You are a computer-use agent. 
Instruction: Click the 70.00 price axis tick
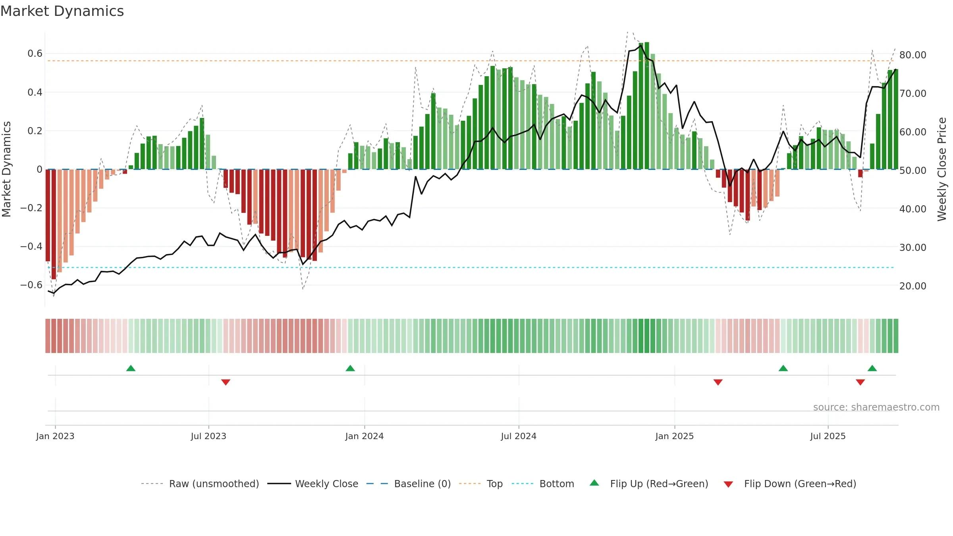[x=913, y=93]
